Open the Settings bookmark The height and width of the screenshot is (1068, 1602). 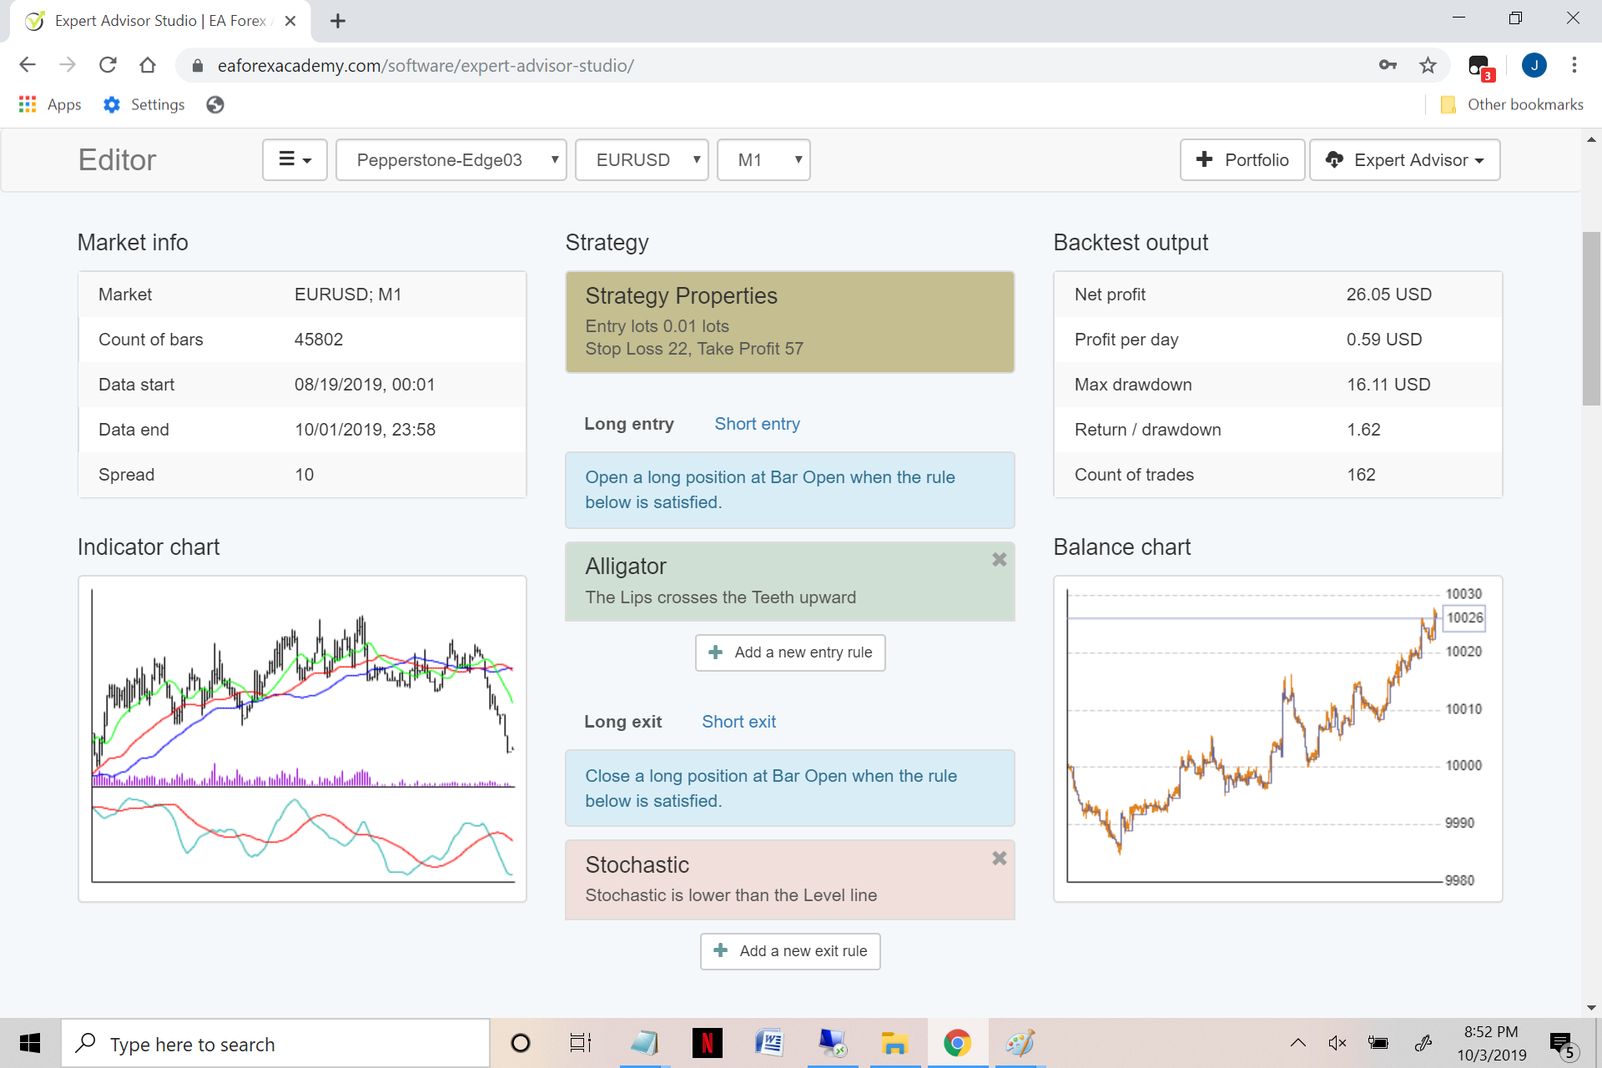(x=144, y=104)
